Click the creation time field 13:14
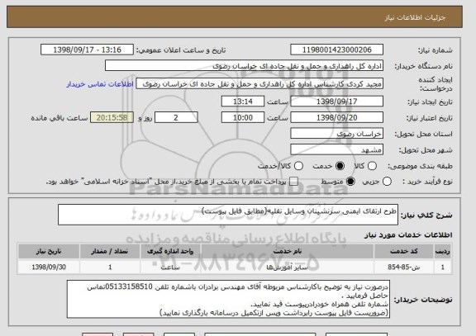476x336 pixels. tap(243, 102)
